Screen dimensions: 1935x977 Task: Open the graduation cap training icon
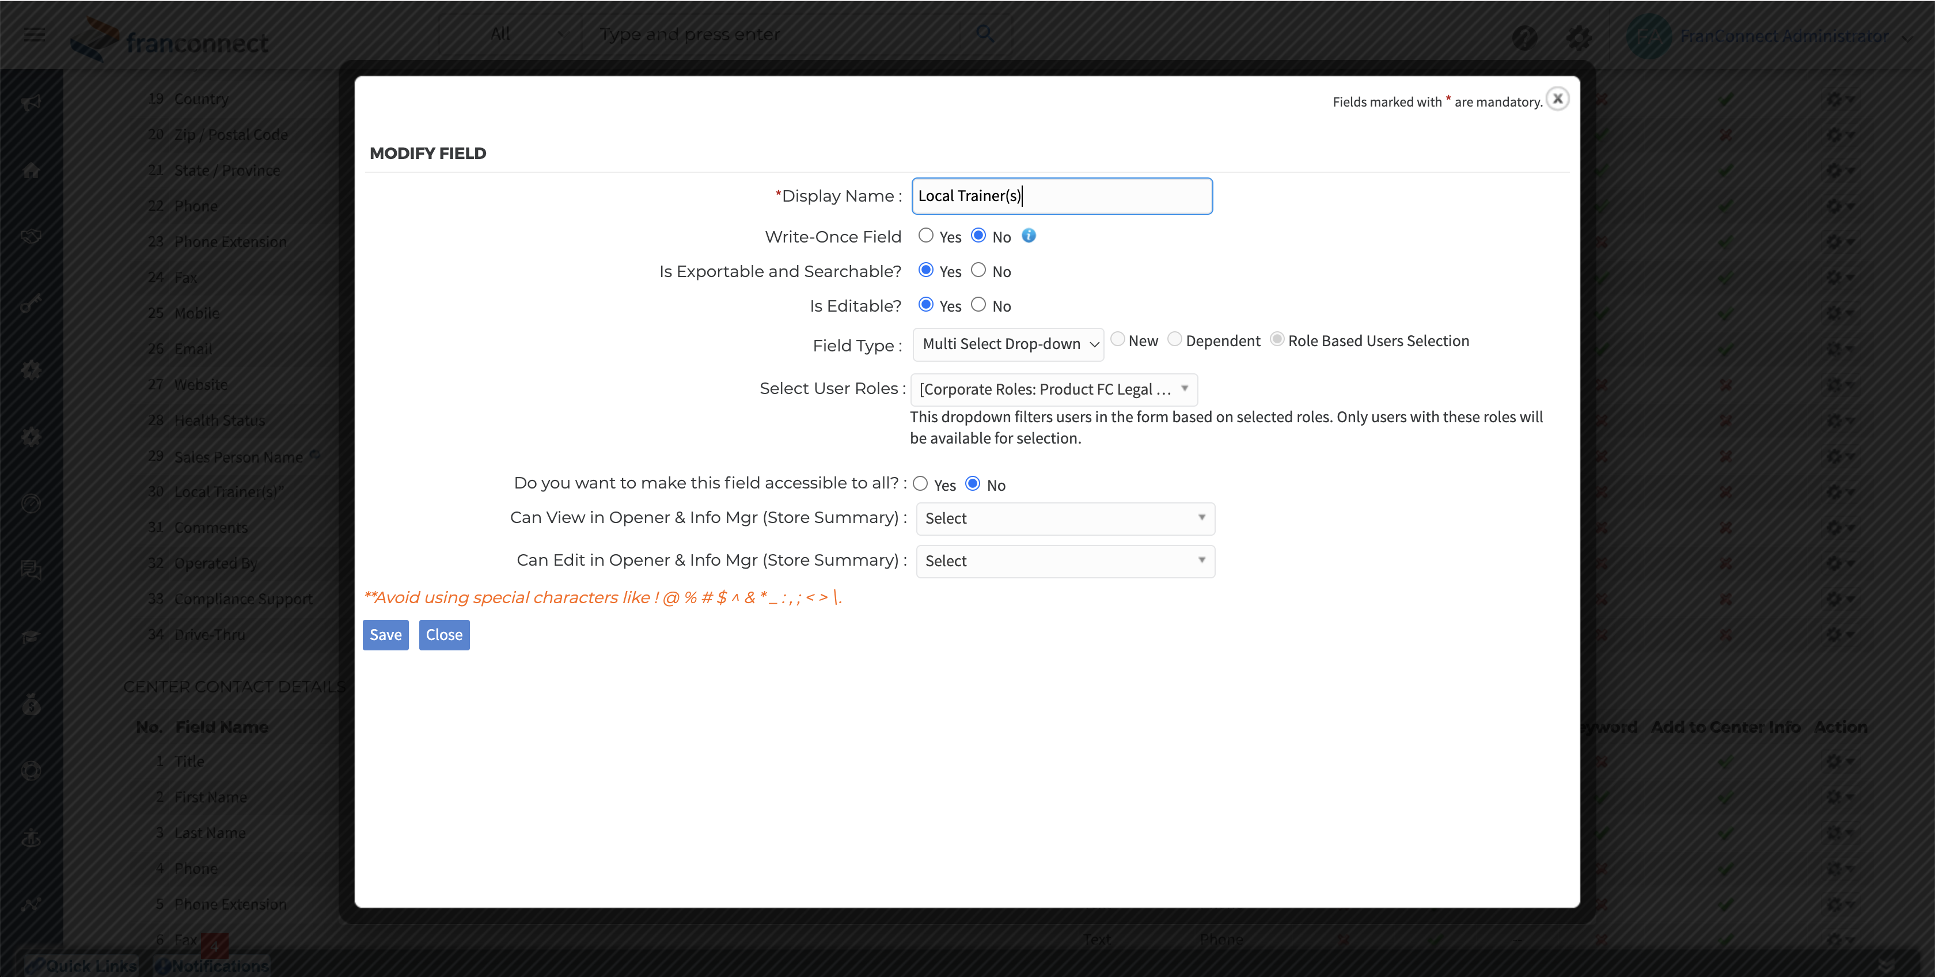[31, 637]
